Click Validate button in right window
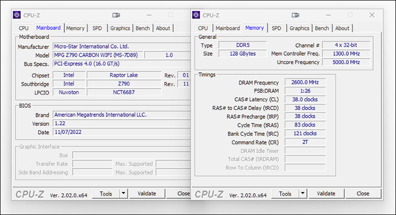 click(x=326, y=194)
